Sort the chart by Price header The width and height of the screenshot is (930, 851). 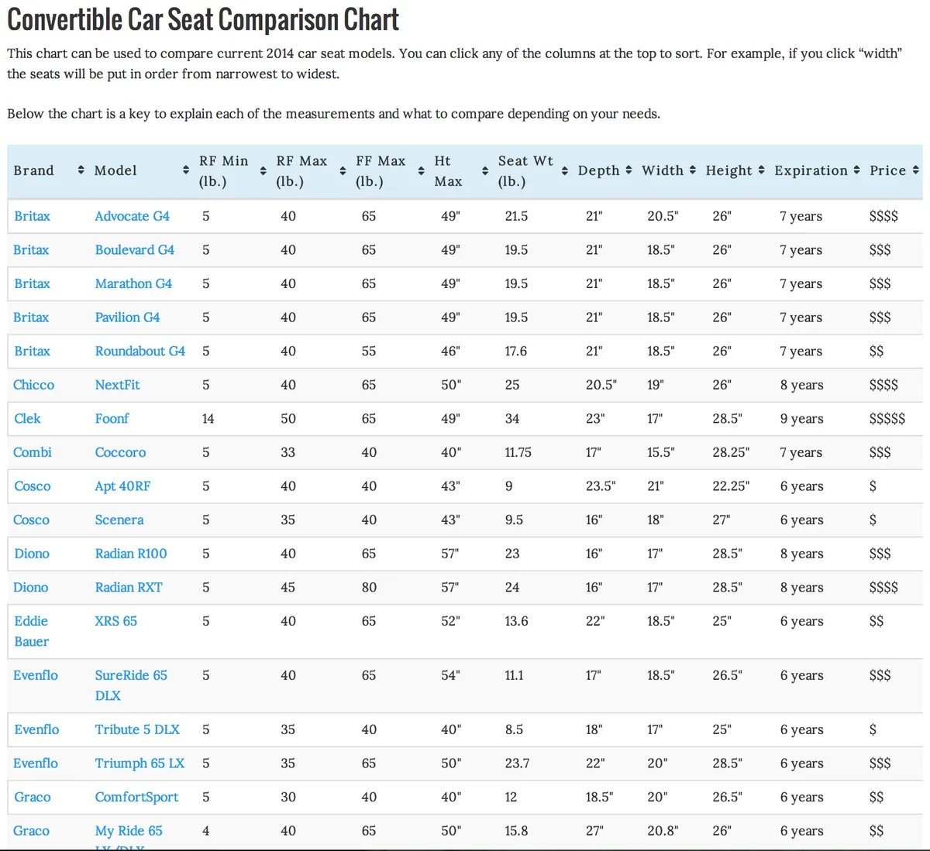(887, 170)
